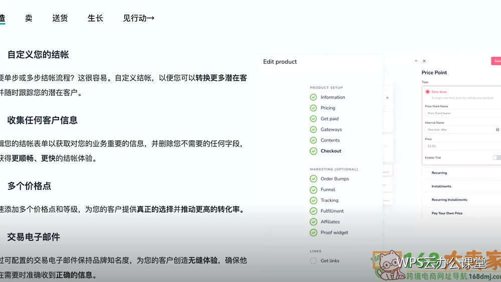
Task: Click the Information step check icon
Action: [313, 97]
